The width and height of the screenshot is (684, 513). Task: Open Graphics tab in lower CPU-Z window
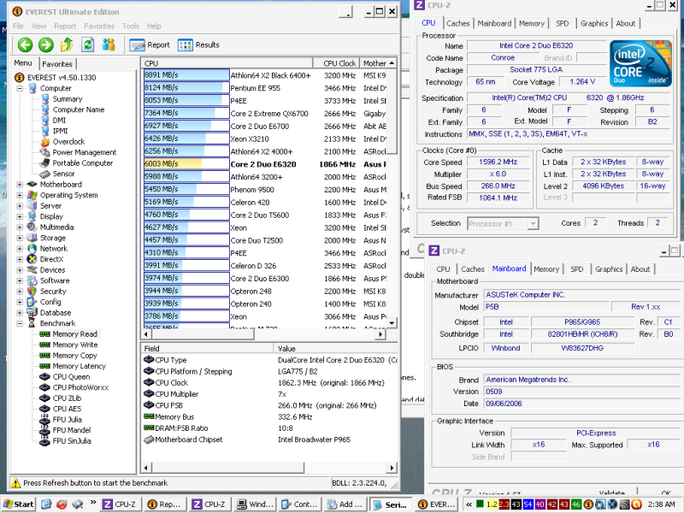[609, 269]
